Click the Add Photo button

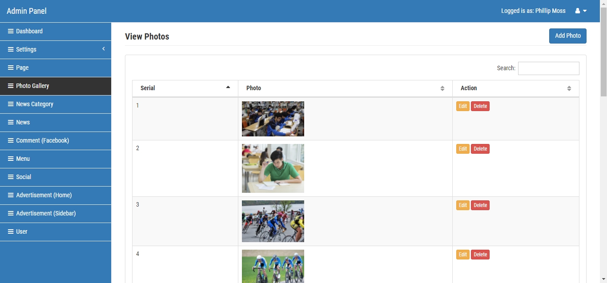coord(567,36)
